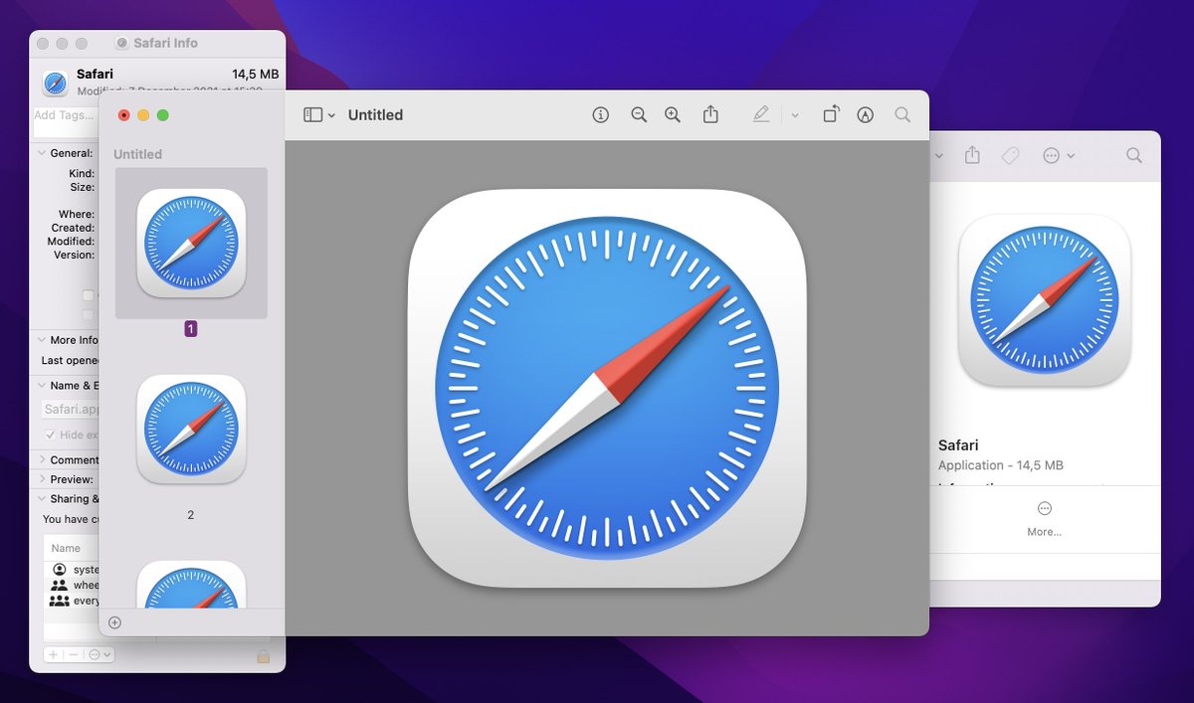Click the Safari.app name field
This screenshot has height=703, width=1194.
(x=70, y=409)
